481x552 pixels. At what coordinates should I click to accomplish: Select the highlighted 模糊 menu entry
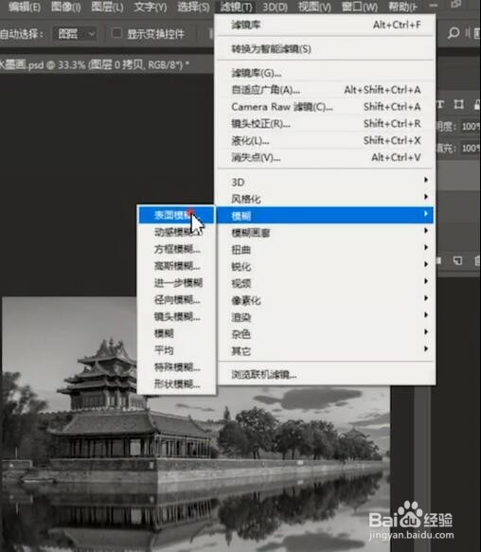tap(325, 215)
